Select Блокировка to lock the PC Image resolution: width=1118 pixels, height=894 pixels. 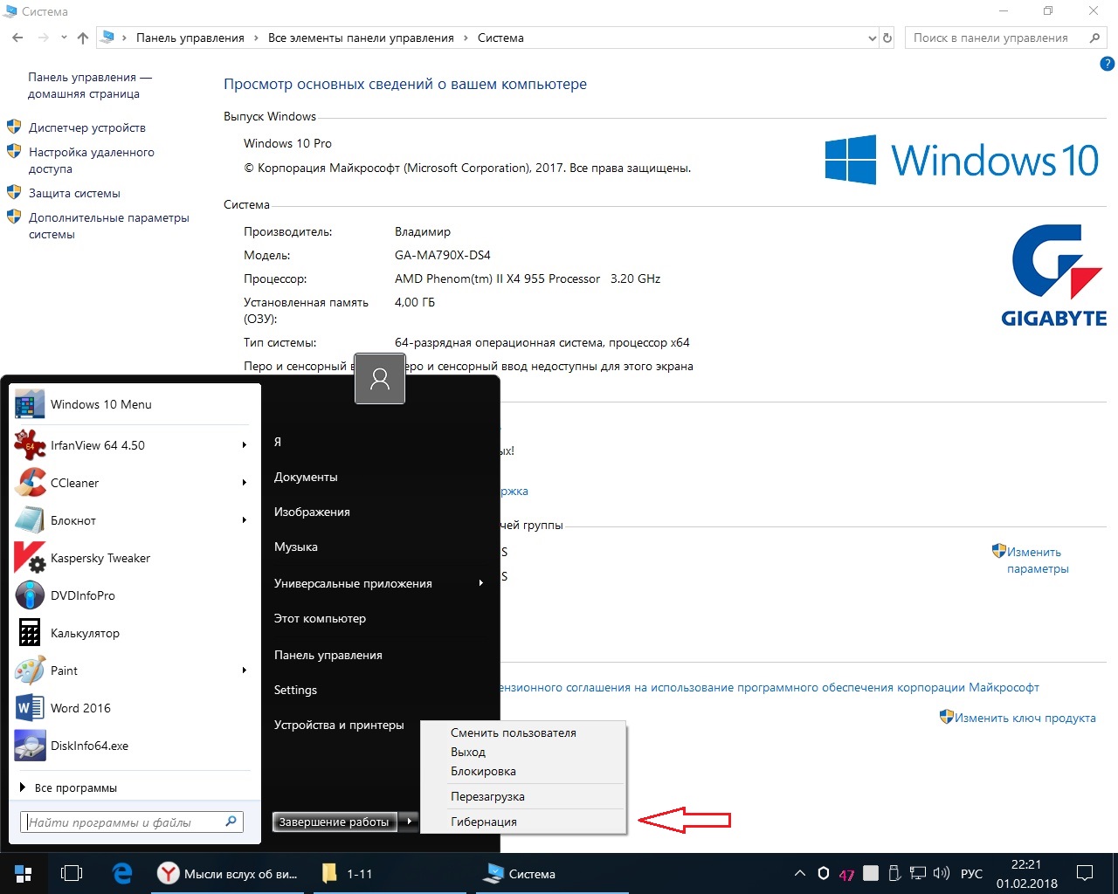click(523, 771)
